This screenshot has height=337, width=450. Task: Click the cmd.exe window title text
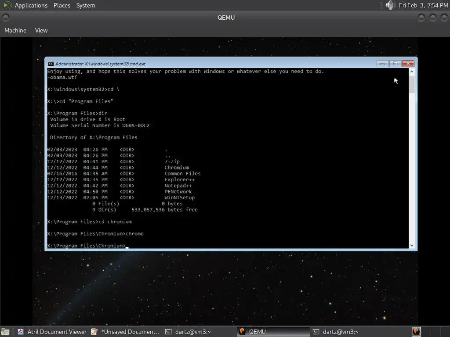point(100,64)
